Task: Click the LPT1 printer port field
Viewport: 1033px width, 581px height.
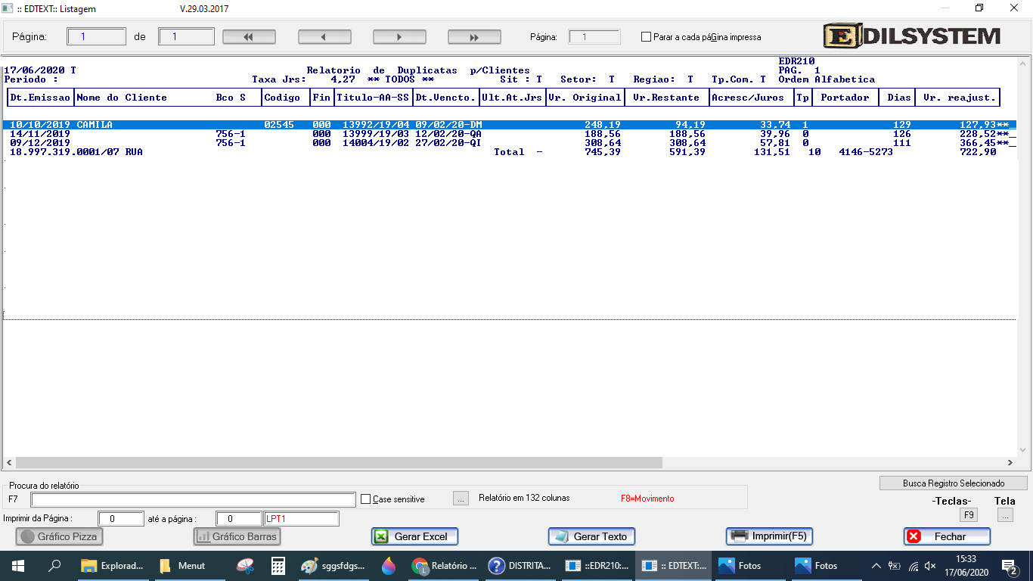Action: point(301,519)
